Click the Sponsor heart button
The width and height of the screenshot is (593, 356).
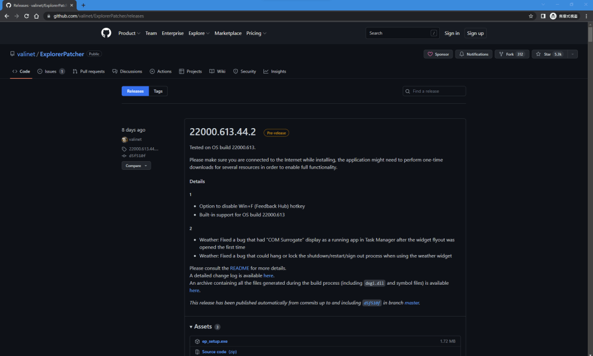pos(438,54)
